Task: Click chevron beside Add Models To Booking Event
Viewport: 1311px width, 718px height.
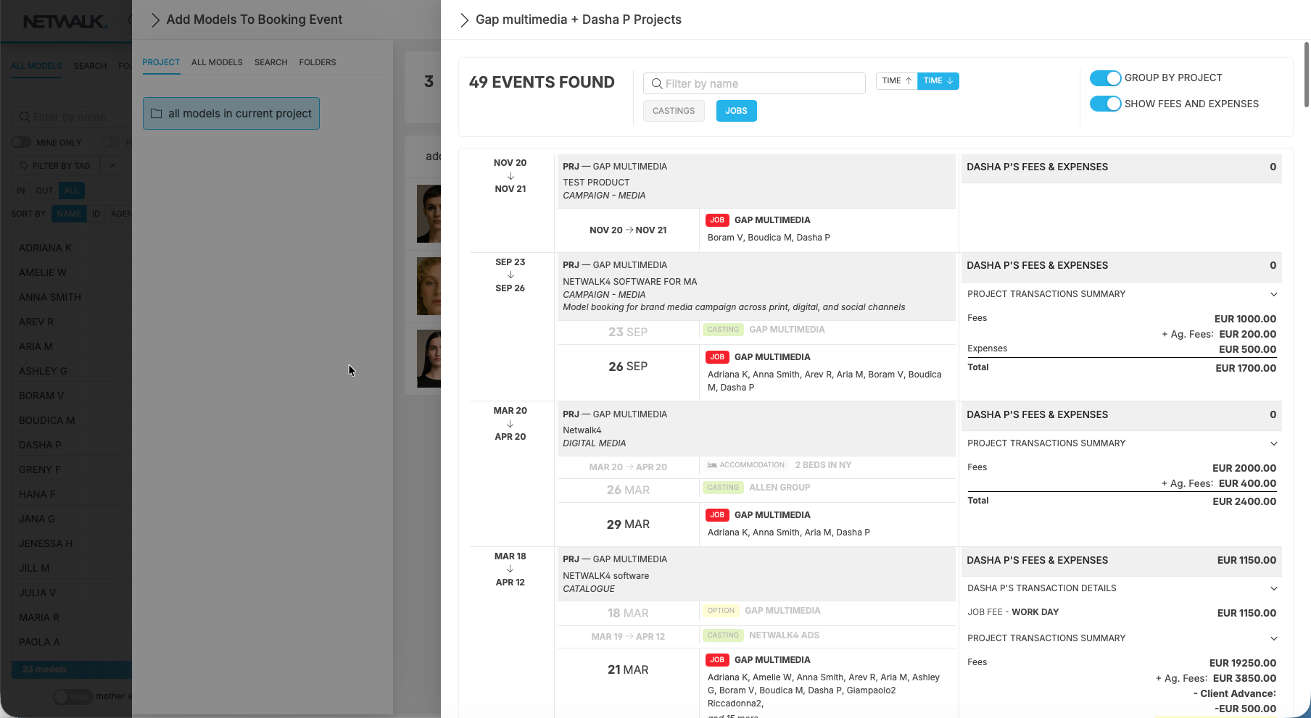Action: pyautogui.click(x=154, y=20)
